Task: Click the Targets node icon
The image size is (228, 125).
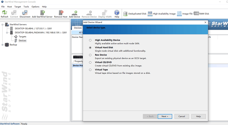Action: point(16,37)
